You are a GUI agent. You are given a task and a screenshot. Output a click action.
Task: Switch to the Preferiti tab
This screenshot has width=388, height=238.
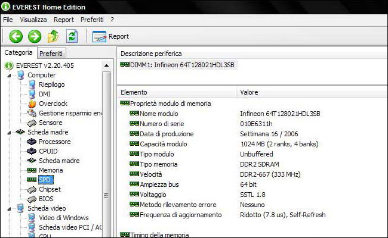click(x=51, y=54)
